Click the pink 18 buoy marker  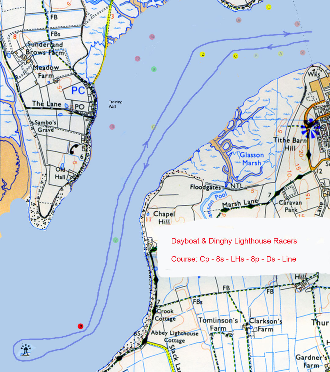[297, 24]
